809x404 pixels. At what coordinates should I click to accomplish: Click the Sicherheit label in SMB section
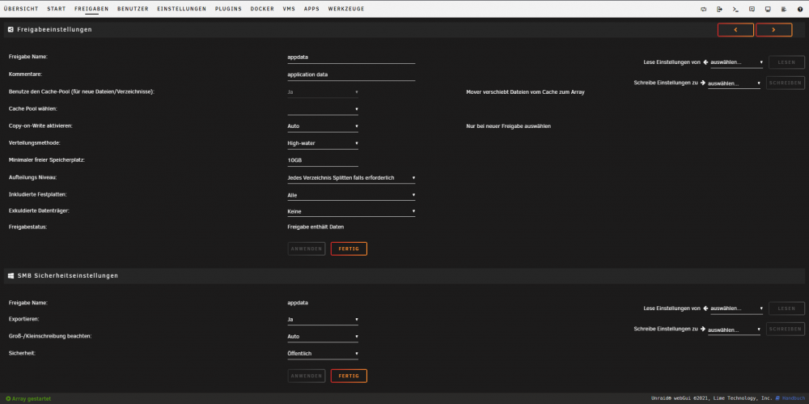tap(21, 354)
